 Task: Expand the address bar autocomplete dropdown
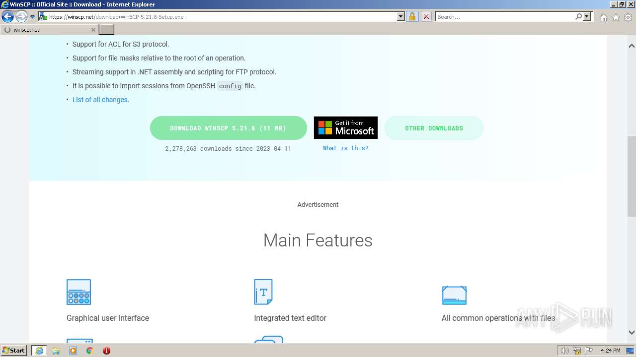click(x=401, y=16)
